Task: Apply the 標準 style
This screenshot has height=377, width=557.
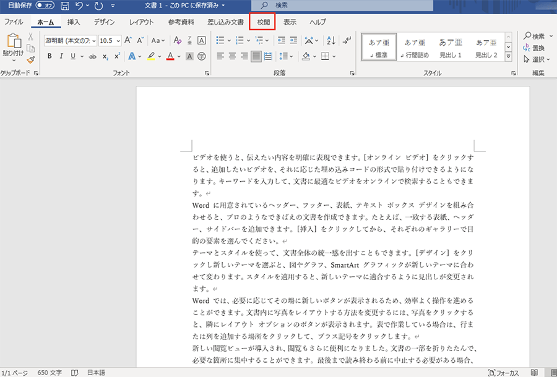Action: (x=379, y=47)
